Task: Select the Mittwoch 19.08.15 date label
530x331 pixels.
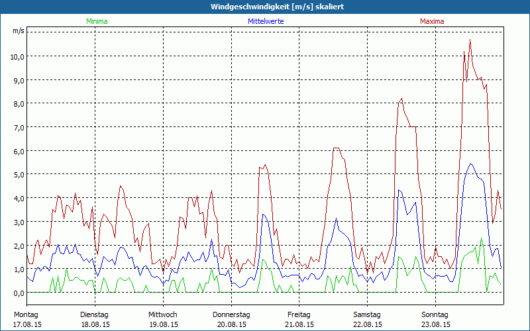Action: tap(163, 319)
